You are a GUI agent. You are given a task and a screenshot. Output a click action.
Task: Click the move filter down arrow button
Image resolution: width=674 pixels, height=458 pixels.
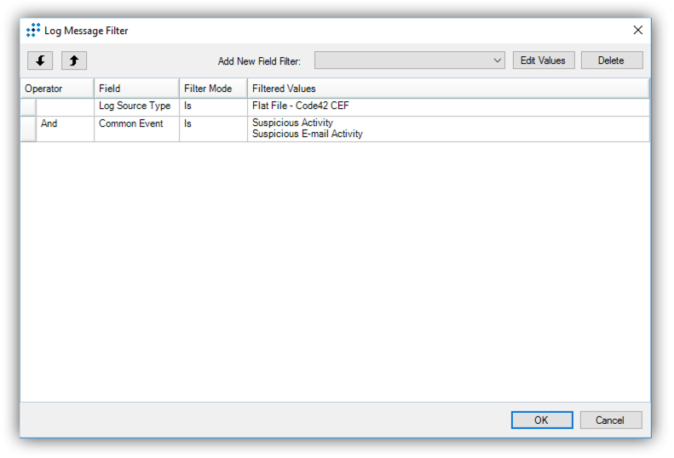40,60
